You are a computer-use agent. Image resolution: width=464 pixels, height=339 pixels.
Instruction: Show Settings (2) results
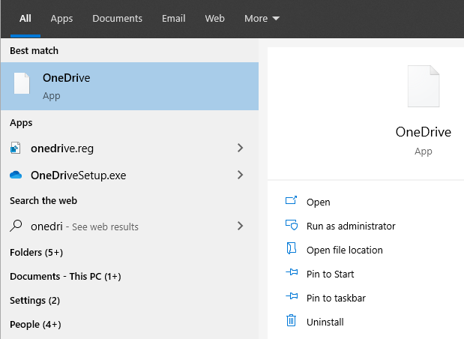pos(34,300)
